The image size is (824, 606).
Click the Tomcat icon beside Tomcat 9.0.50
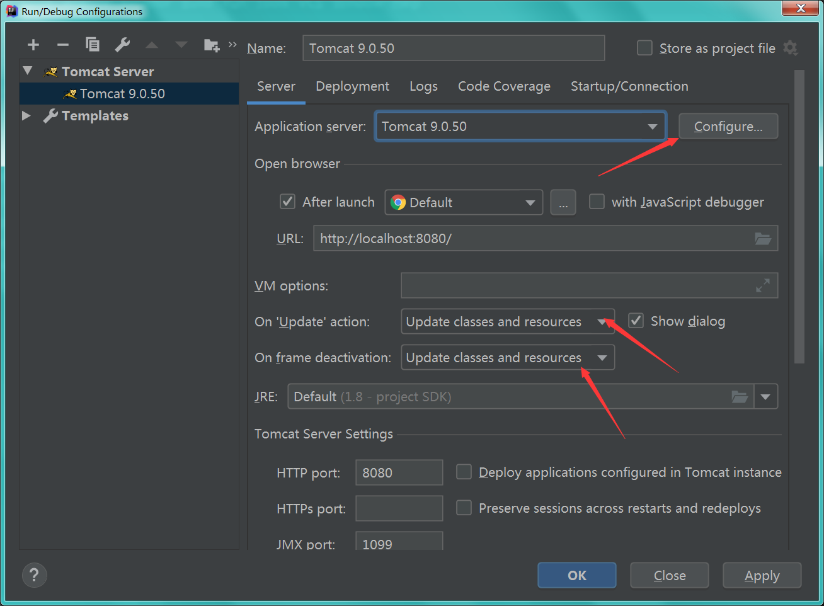click(70, 94)
